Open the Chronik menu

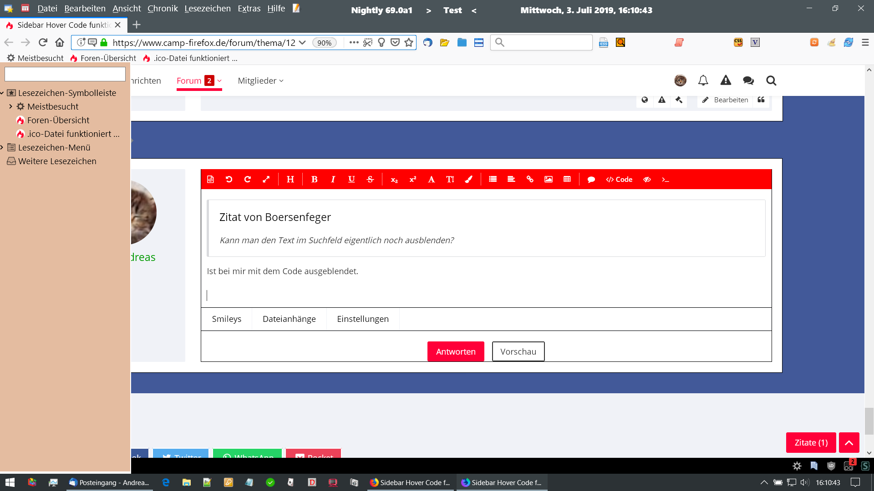pos(163,8)
